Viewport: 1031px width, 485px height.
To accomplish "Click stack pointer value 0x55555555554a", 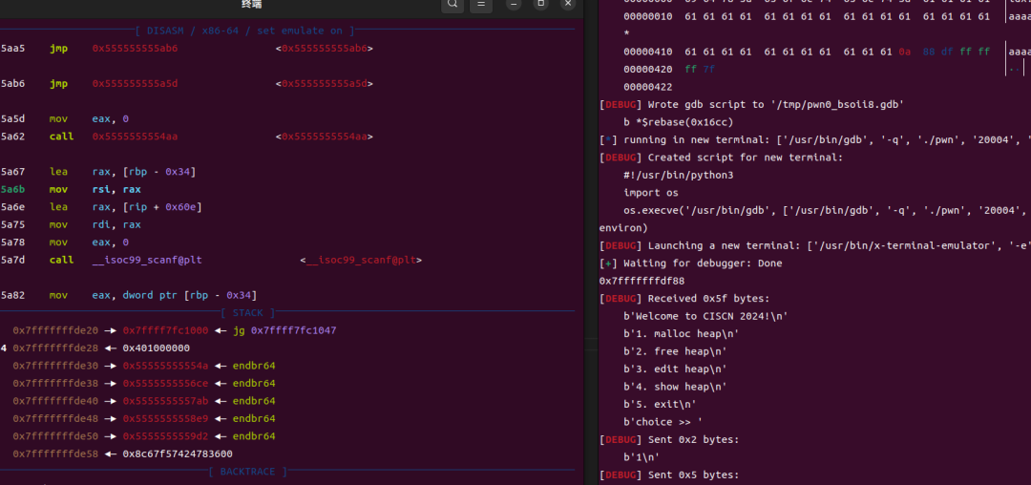I will (166, 366).
